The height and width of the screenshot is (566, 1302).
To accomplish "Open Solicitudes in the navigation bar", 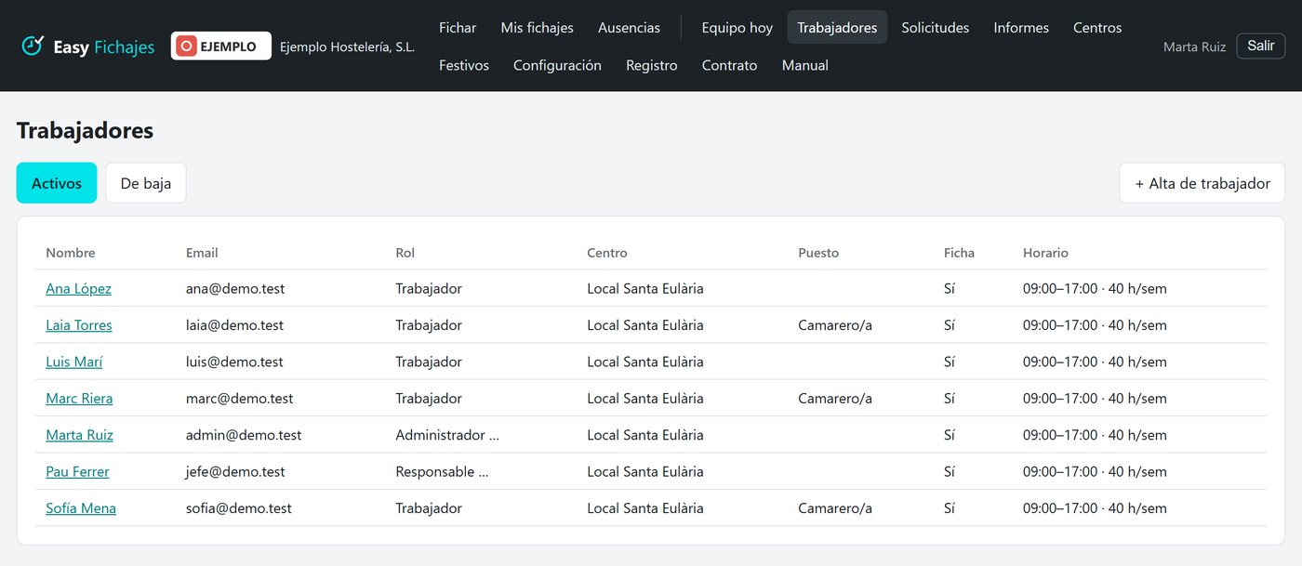I will coord(936,28).
